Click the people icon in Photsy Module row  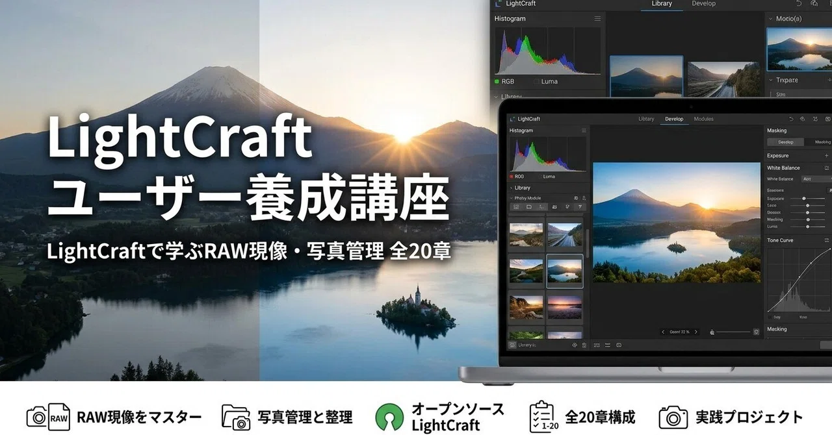pos(554,207)
